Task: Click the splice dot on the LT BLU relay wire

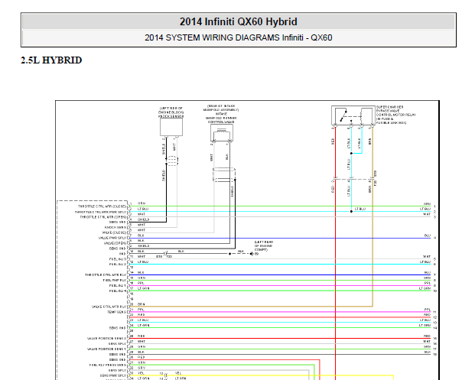Action: click(x=351, y=153)
